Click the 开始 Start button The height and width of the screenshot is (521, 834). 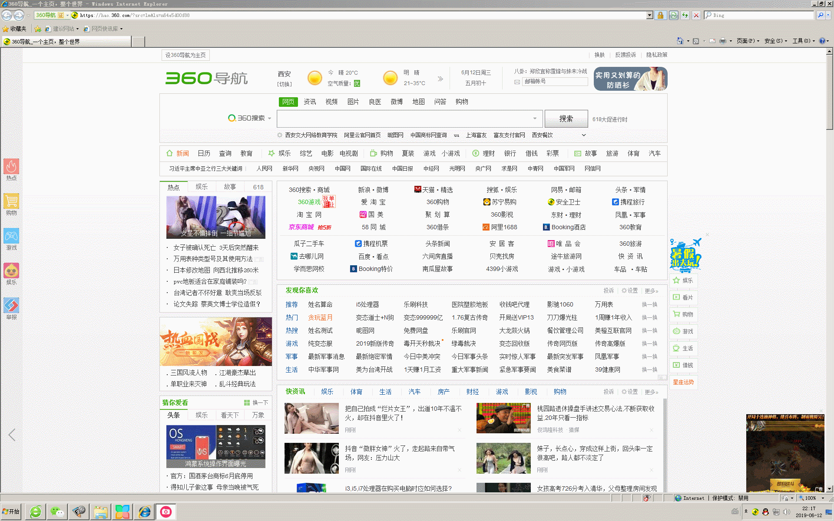pos(11,511)
